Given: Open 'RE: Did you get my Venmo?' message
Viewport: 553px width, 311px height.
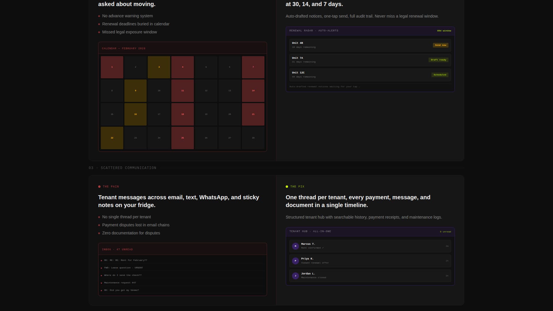Looking at the screenshot, I should point(122,290).
